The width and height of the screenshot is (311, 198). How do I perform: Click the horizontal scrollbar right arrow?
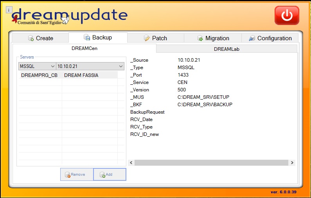click(292, 162)
